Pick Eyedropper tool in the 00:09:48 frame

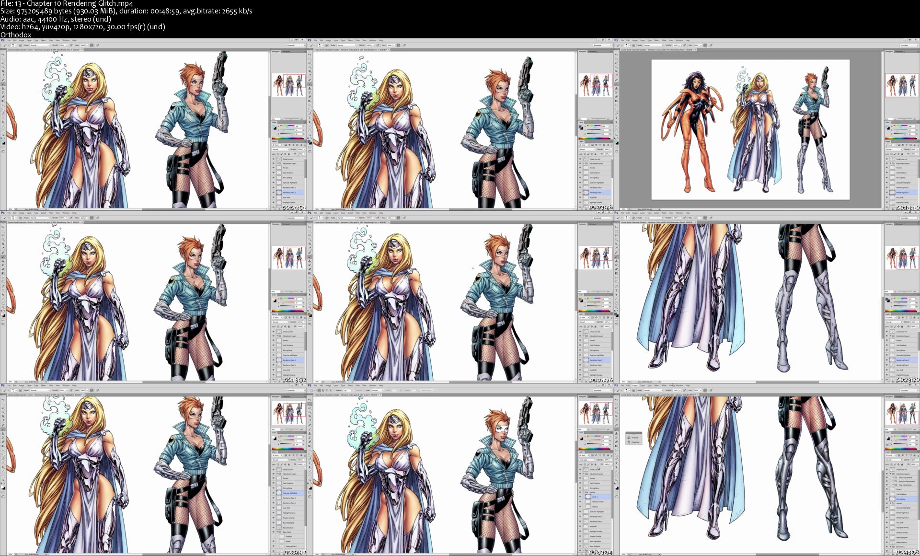[x=310, y=75]
